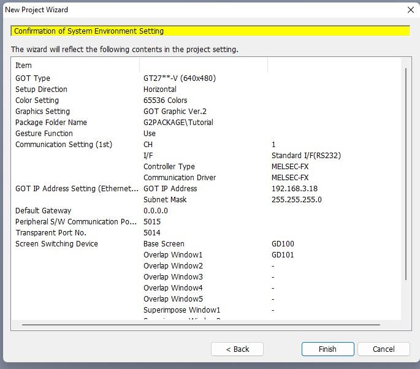Click the 192.168.3.18 IP address value
This screenshot has width=420, height=369.
294,189
